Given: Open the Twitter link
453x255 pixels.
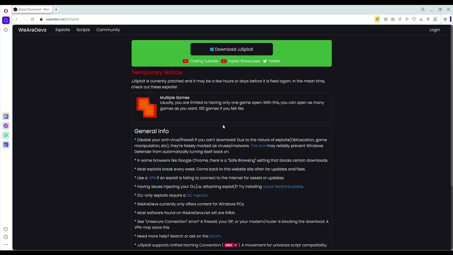Looking at the screenshot, I should (x=271, y=61).
